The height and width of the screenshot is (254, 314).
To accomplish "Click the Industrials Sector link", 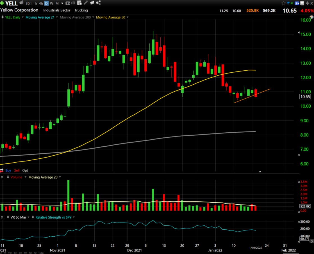I will point(57,10).
